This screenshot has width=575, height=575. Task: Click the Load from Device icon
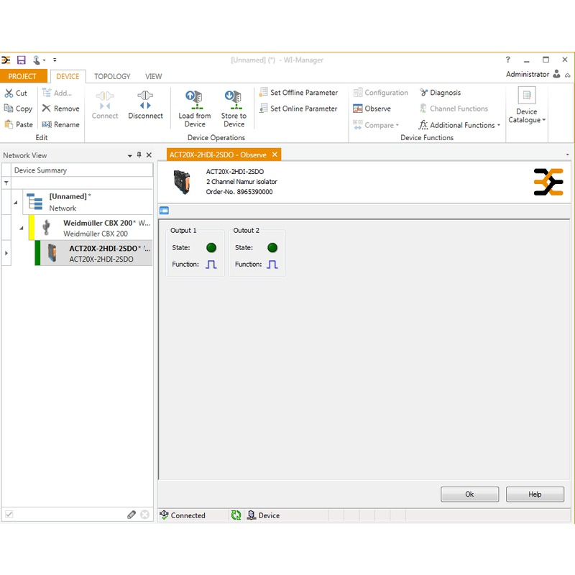tap(194, 100)
